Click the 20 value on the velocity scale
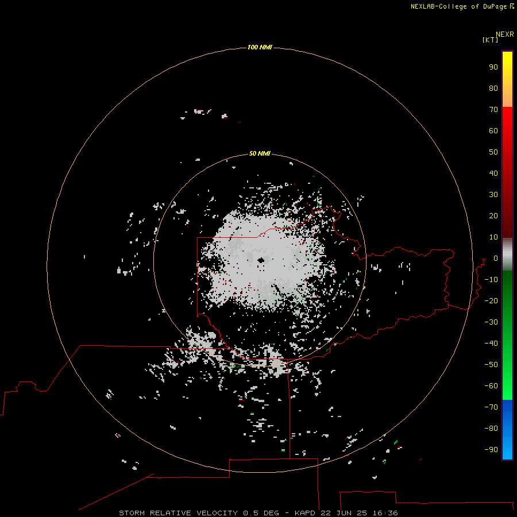 pyautogui.click(x=493, y=216)
